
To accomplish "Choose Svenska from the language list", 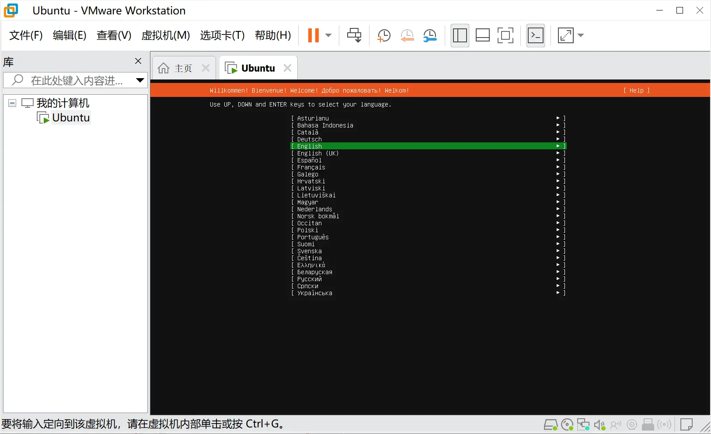I will click(x=429, y=251).
